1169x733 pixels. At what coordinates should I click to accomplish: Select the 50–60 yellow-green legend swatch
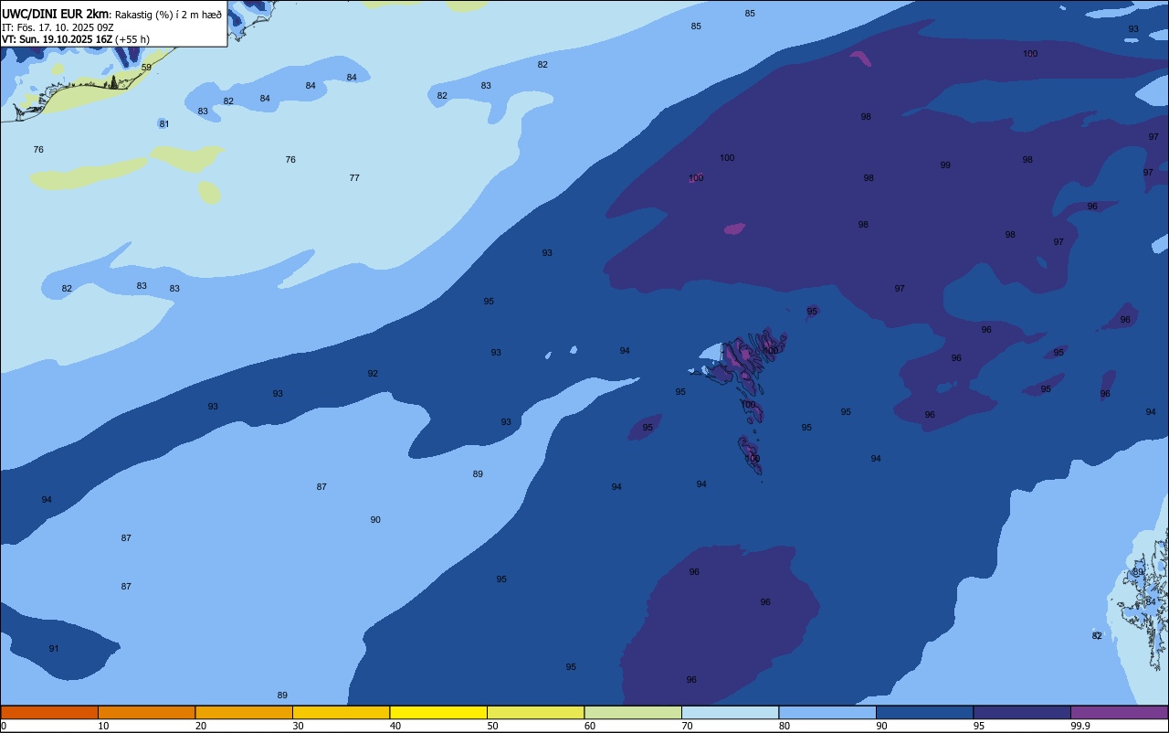[x=535, y=712]
